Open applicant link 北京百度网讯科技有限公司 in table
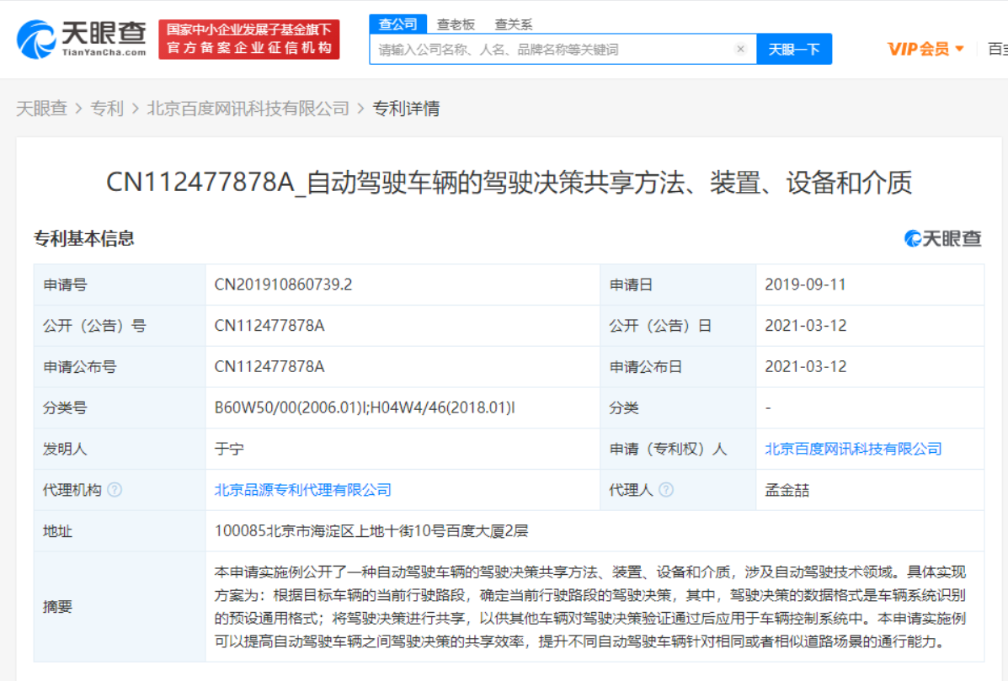 coord(853,449)
